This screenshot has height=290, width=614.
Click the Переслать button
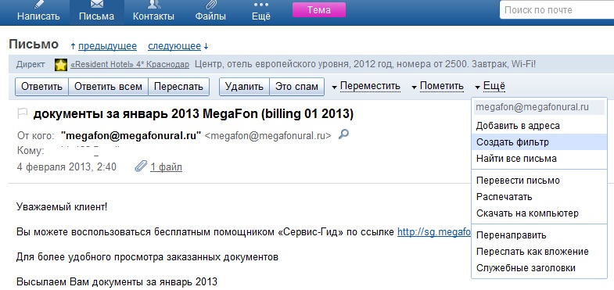(x=178, y=86)
